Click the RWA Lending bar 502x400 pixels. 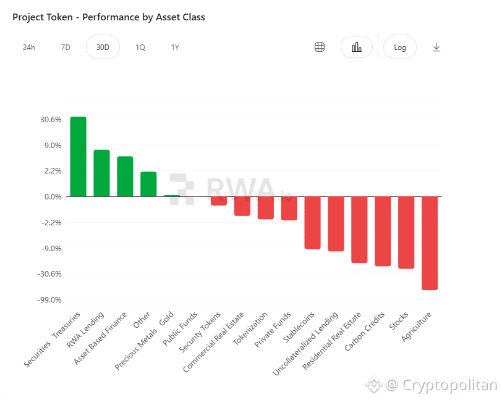tap(101, 172)
